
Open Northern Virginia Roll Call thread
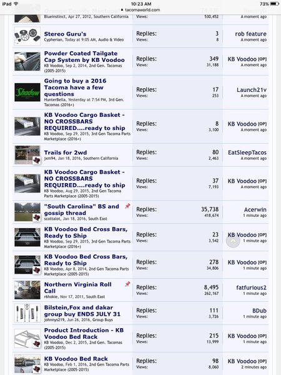tap(78, 287)
